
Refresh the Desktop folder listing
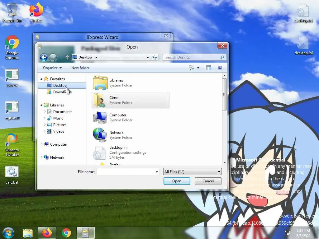(155, 57)
